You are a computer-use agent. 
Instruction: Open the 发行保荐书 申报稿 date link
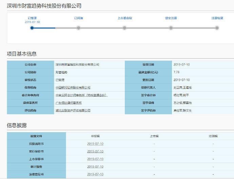pyautogui.click(x=95, y=151)
